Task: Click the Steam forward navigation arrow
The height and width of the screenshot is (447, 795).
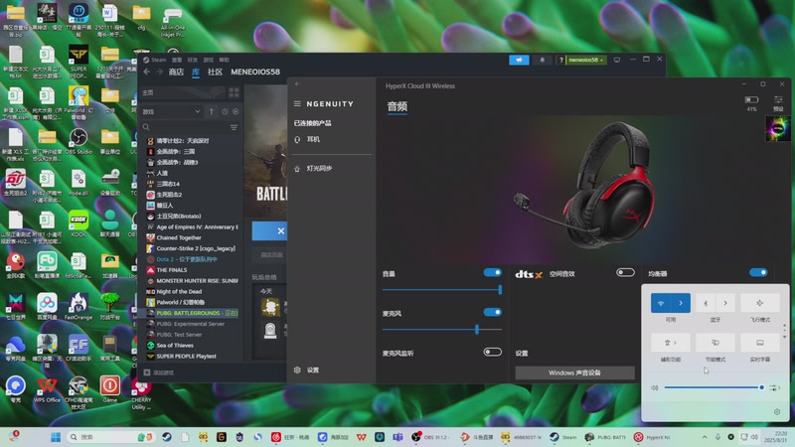Action: click(159, 72)
